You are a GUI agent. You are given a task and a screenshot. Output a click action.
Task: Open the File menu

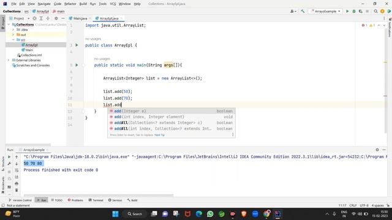13,4
